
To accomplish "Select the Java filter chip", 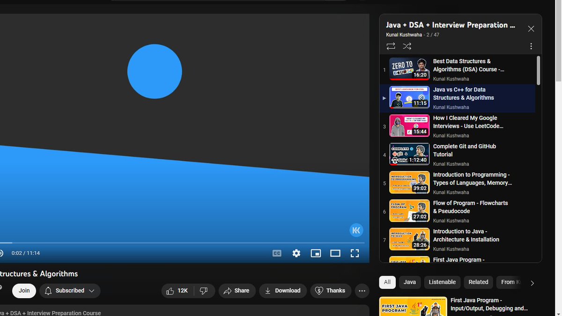I will (x=410, y=282).
